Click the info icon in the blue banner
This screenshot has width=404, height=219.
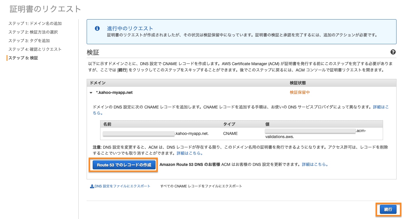pos(97,28)
